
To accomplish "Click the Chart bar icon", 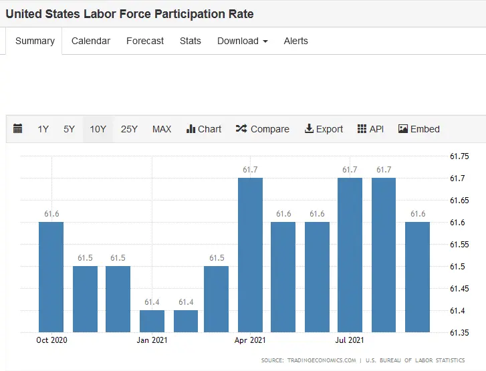I will point(191,129).
